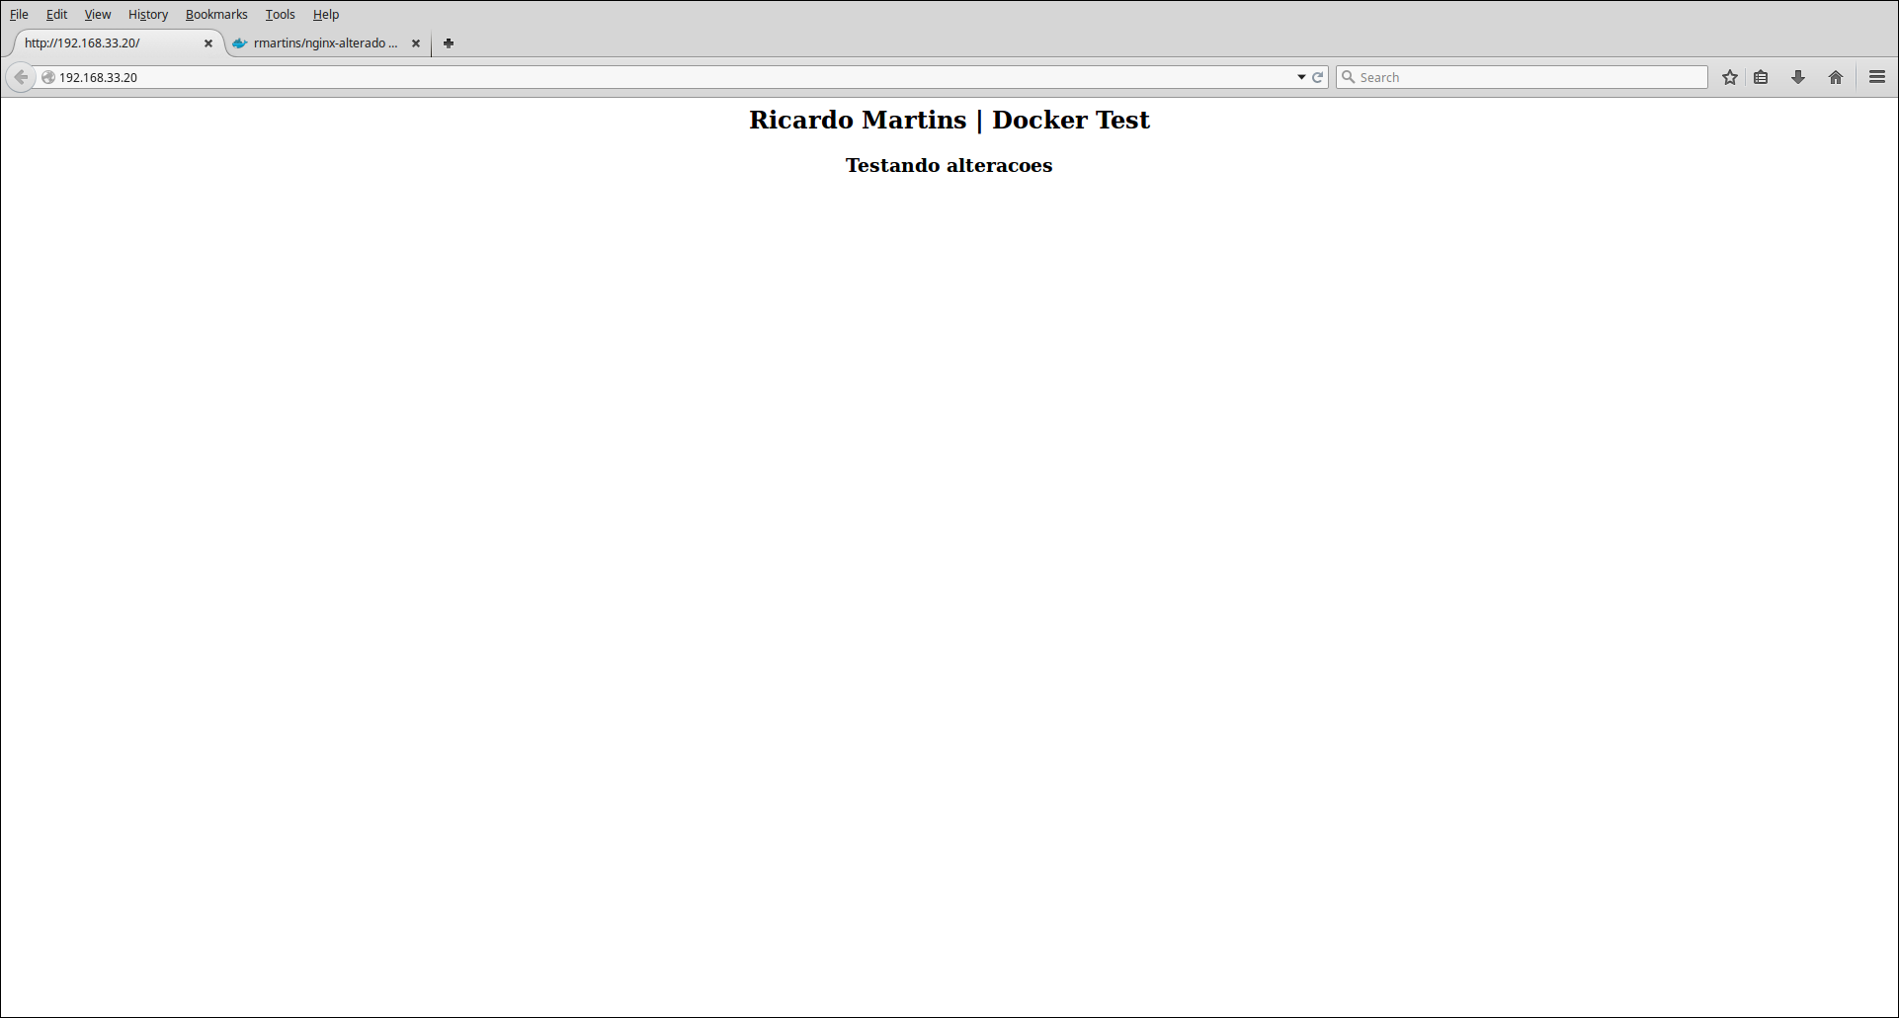The width and height of the screenshot is (1899, 1018).
Task: Close the rmartins/nginx-alterado tab
Action: [416, 43]
